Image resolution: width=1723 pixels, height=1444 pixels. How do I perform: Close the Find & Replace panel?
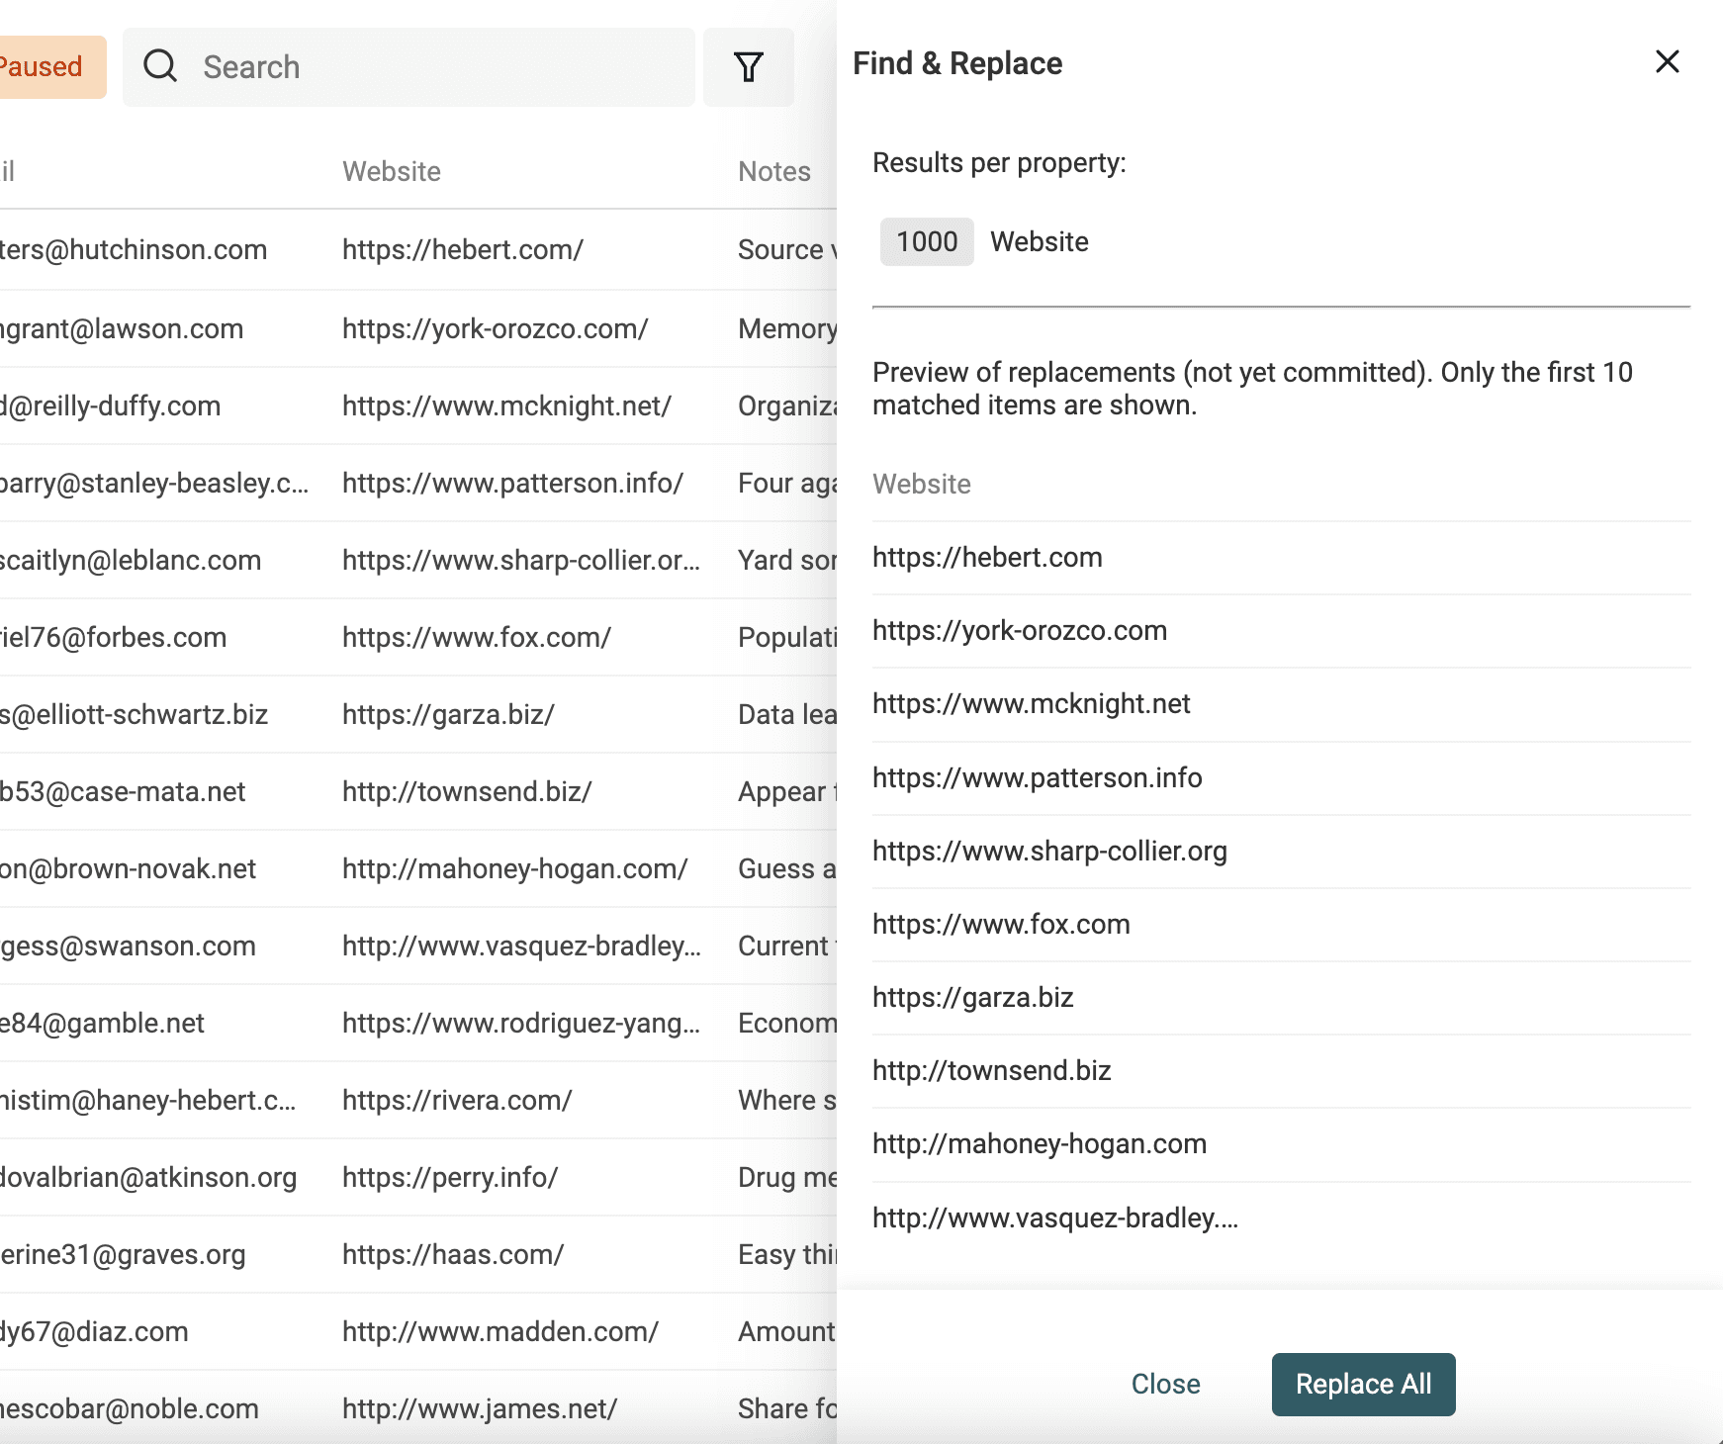[x=1667, y=62]
